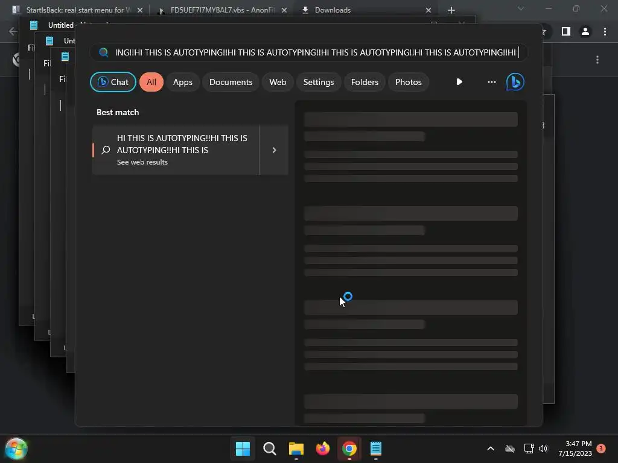Click the search box magnifier icon
Screen dimensions: 618x463
click(104, 52)
